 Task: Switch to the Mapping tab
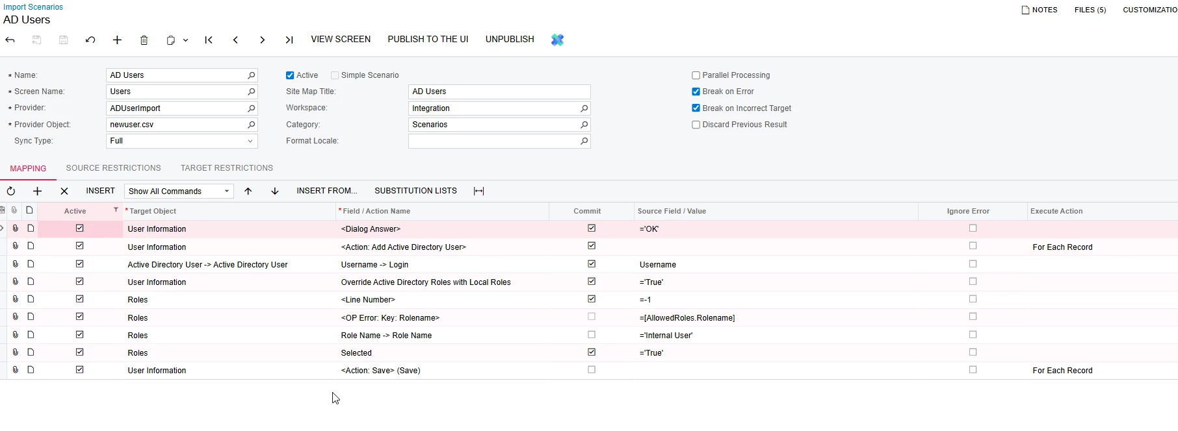pos(28,169)
